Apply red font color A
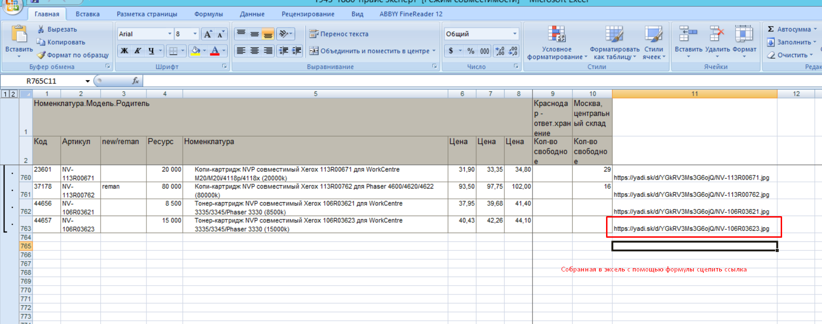 point(215,51)
